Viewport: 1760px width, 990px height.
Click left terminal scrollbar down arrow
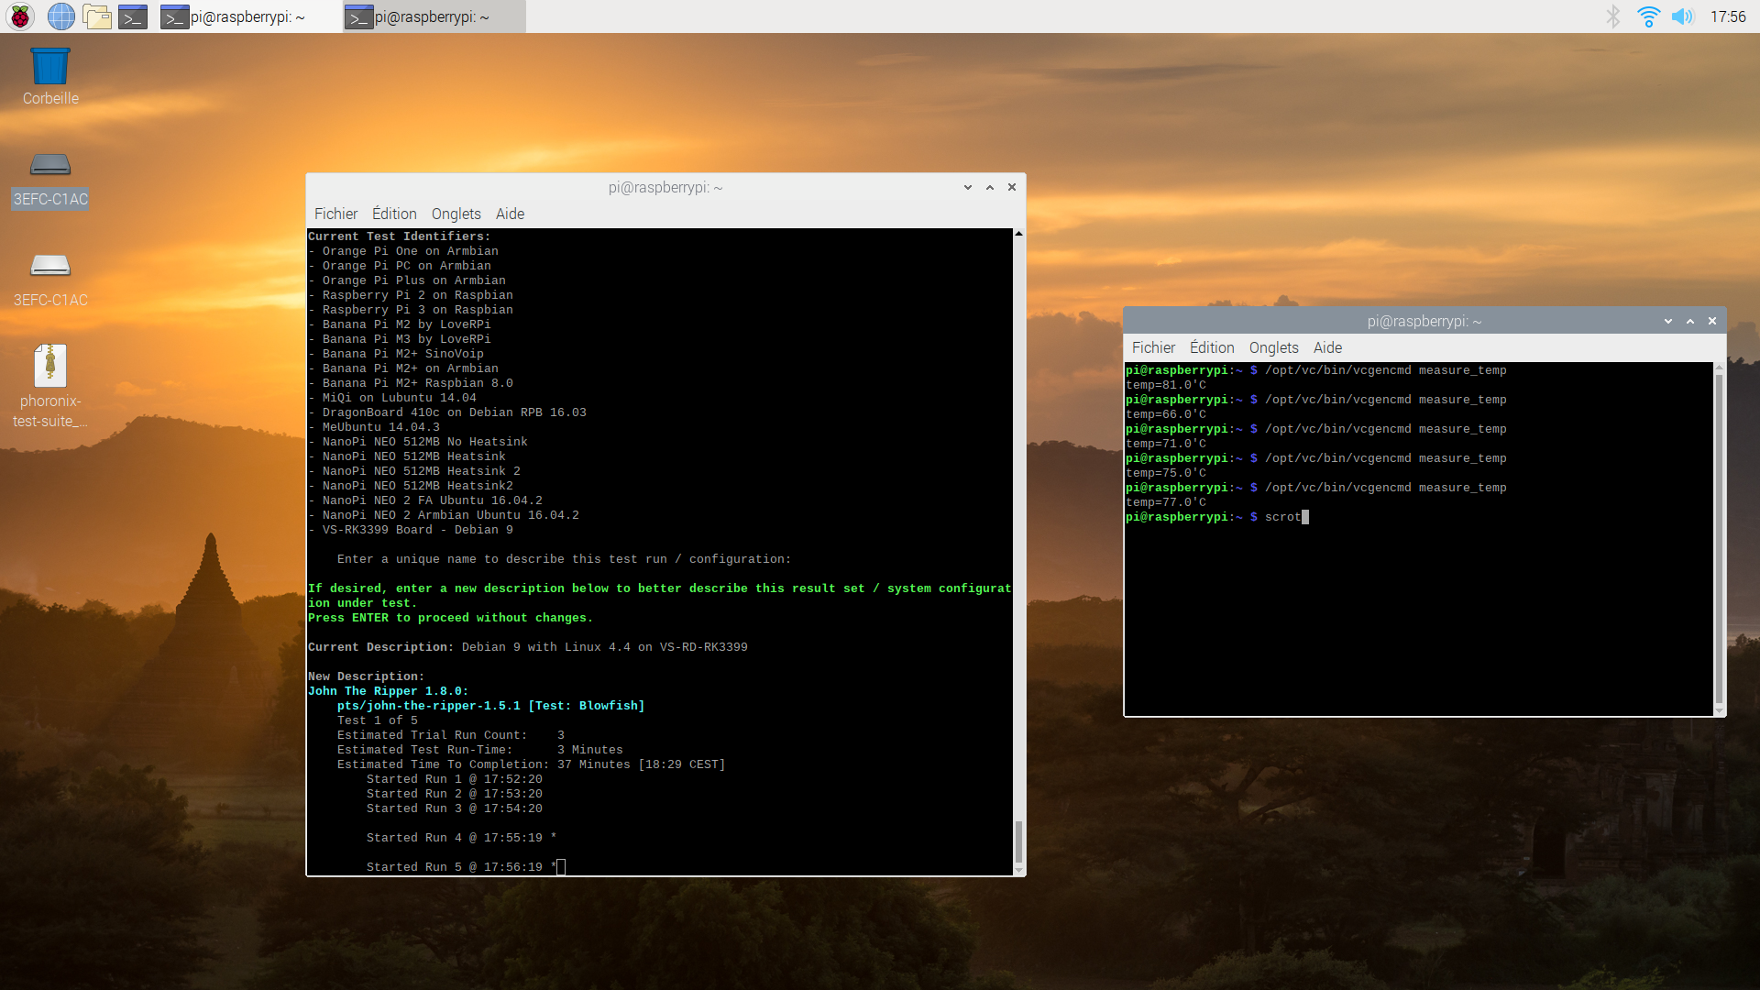click(x=1018, y=869)
